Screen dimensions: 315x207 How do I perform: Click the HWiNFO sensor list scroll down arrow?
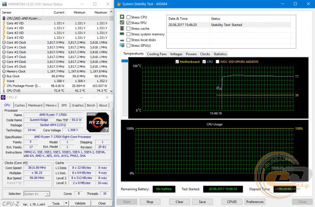(x=111, y=91)
